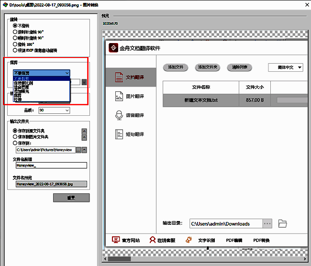Click the Honeyview_ filename prefix field
This screenshot has height=266, width=311.
pos(51,166)
